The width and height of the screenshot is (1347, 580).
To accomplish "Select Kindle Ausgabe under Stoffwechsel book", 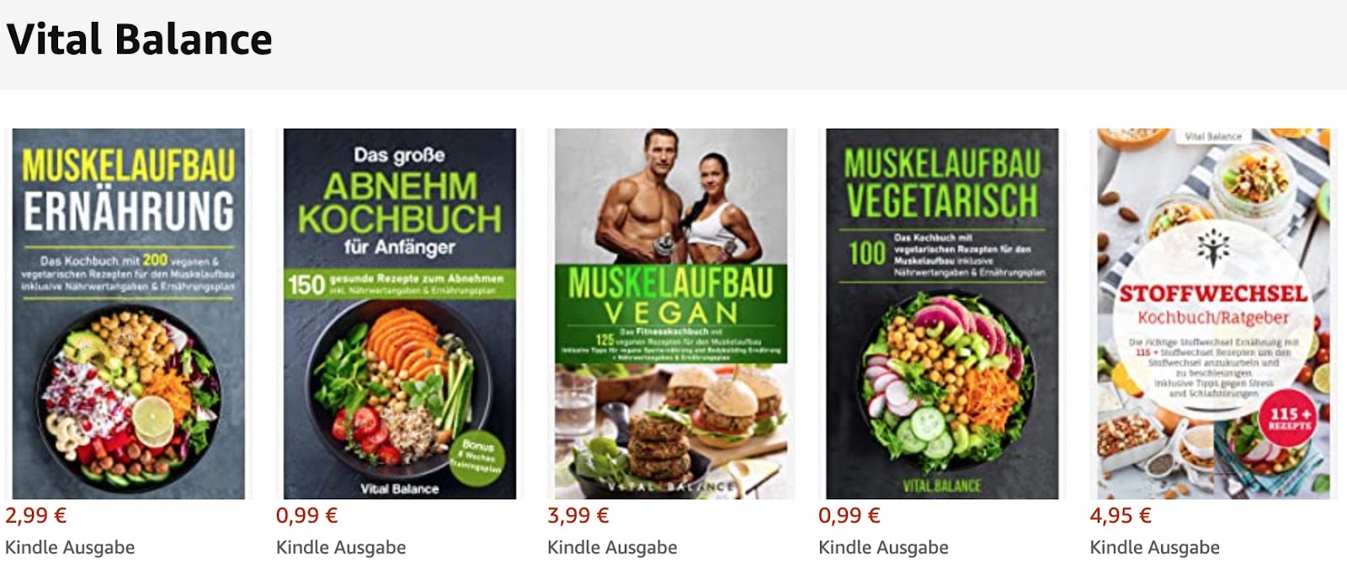I will coord(1154,547).
